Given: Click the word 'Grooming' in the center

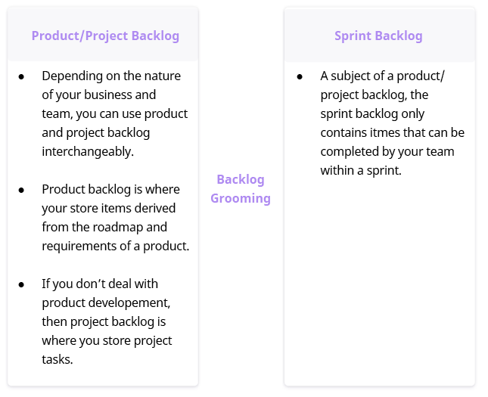Looking at the screenshot, I should pyautogui.click(x=241, y=198).
